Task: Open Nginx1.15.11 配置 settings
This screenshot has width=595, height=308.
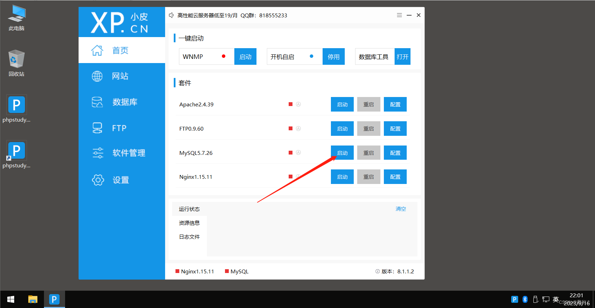Action: point(395,177)
